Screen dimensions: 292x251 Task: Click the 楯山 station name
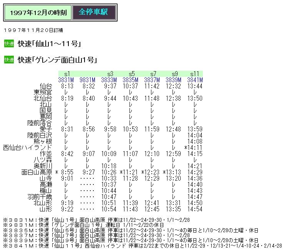coord(46,191)
